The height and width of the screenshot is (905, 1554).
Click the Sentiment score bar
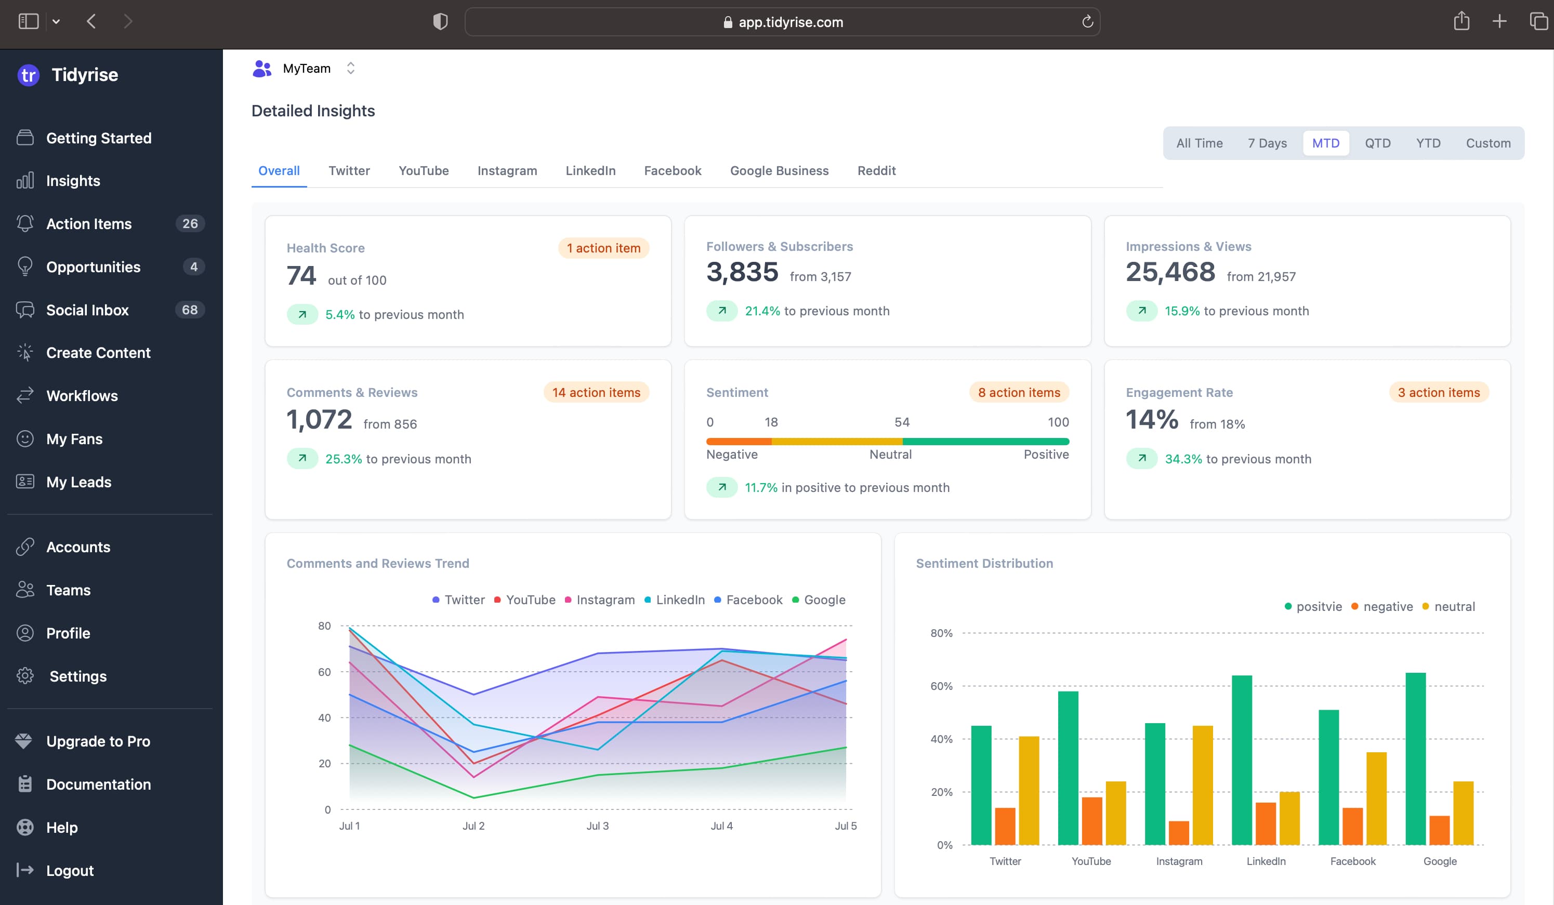coord(887,442)
